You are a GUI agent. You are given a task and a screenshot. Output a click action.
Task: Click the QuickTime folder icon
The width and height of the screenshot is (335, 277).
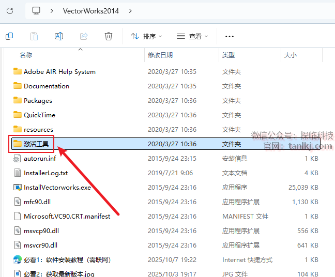click(x=18, y=115)
